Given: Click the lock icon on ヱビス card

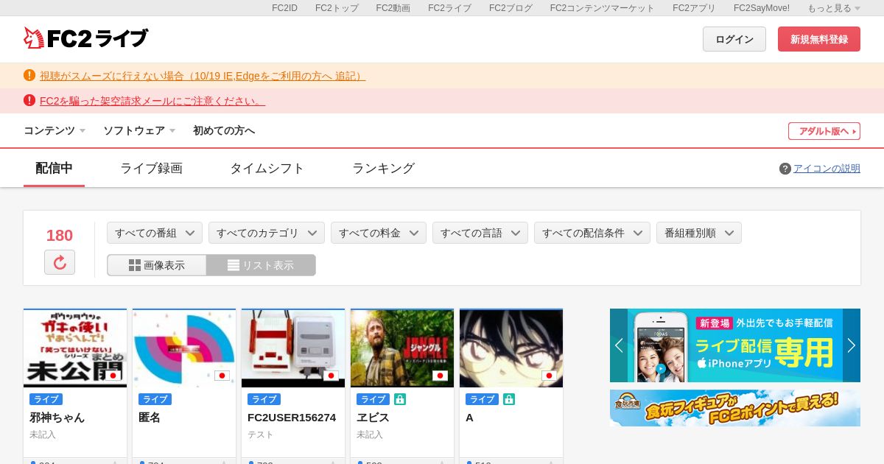Looking at the screenshot, I should [x=400, y=399].
